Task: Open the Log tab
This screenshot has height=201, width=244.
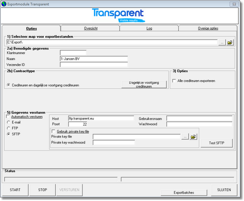Action: [149, 28]
